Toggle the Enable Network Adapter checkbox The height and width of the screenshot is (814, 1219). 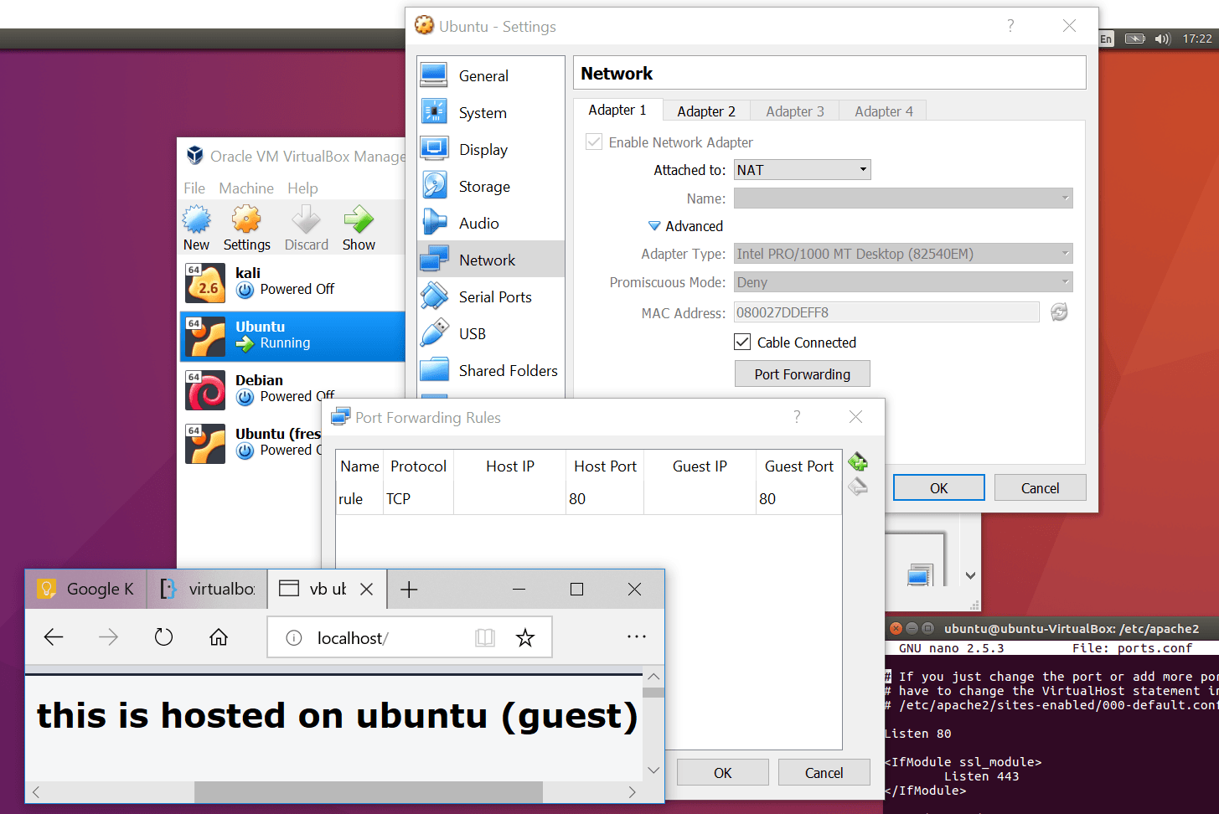point(594,142)
